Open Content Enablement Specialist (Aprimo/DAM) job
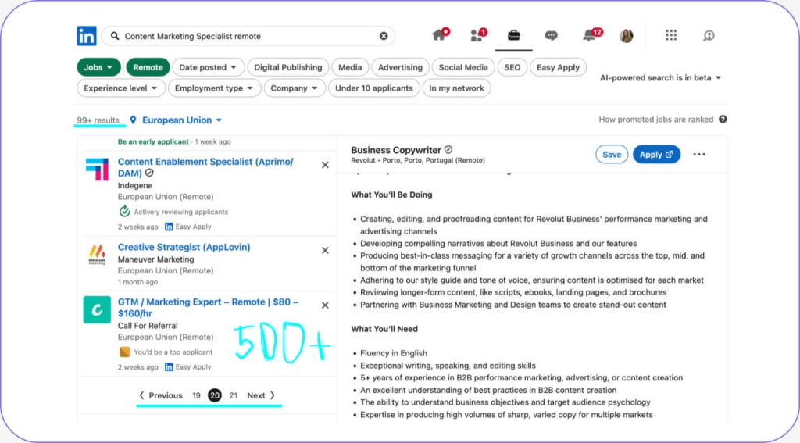The image size is (800, 443). (x=205, y=167)
